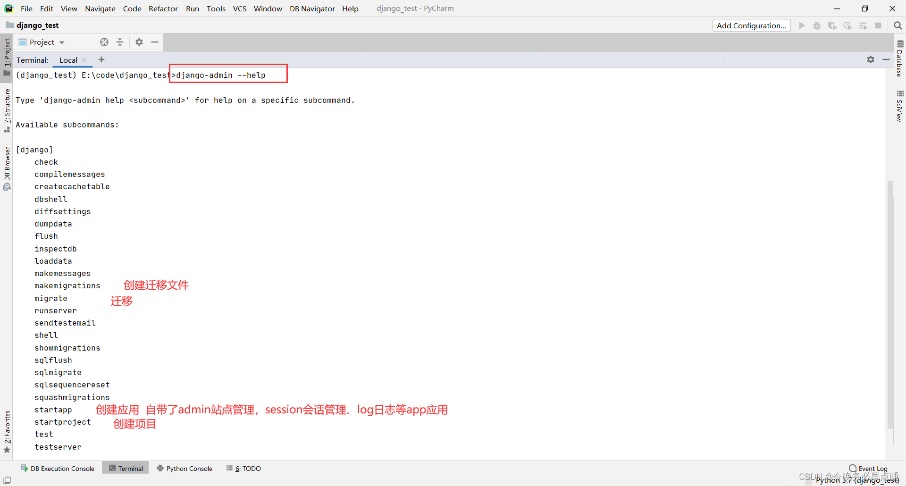
Task: Open Terminal panel settings gear
Action: tap(871, 59)
